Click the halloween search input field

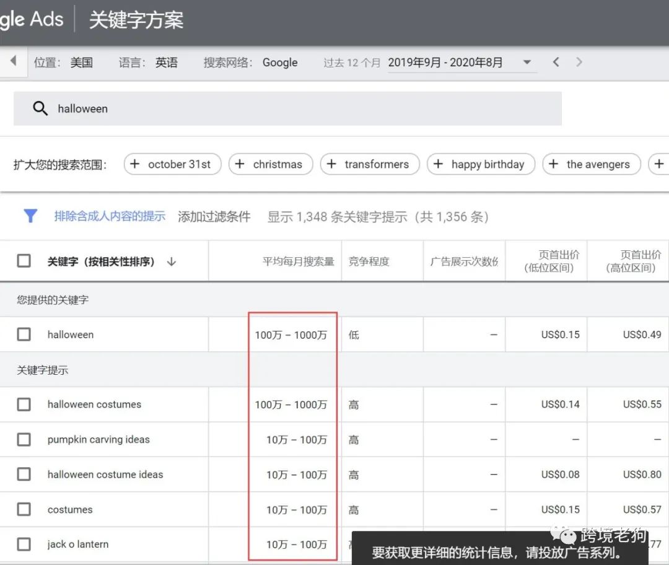287,108
